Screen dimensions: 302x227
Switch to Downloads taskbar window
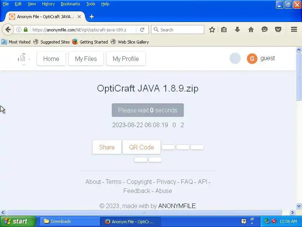click(x=70, y=221)
